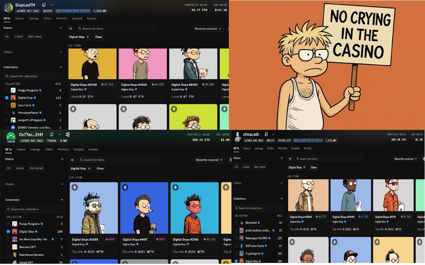Open Recently received sort dropdown in 0x77ec...514f panel
425x265 pixels.
[x=210, y=160]
